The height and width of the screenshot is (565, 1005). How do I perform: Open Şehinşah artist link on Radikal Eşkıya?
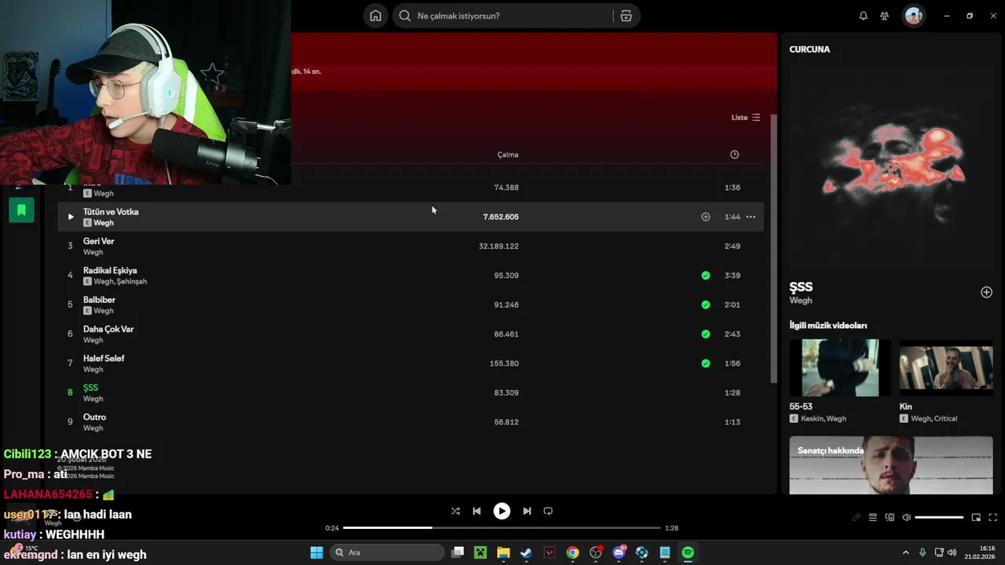[132, 282]
